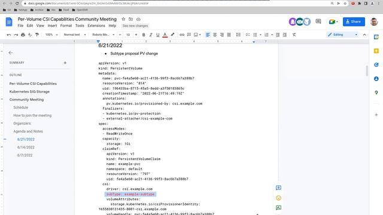
Task: Add a document summary
Action: coord(65,63)
